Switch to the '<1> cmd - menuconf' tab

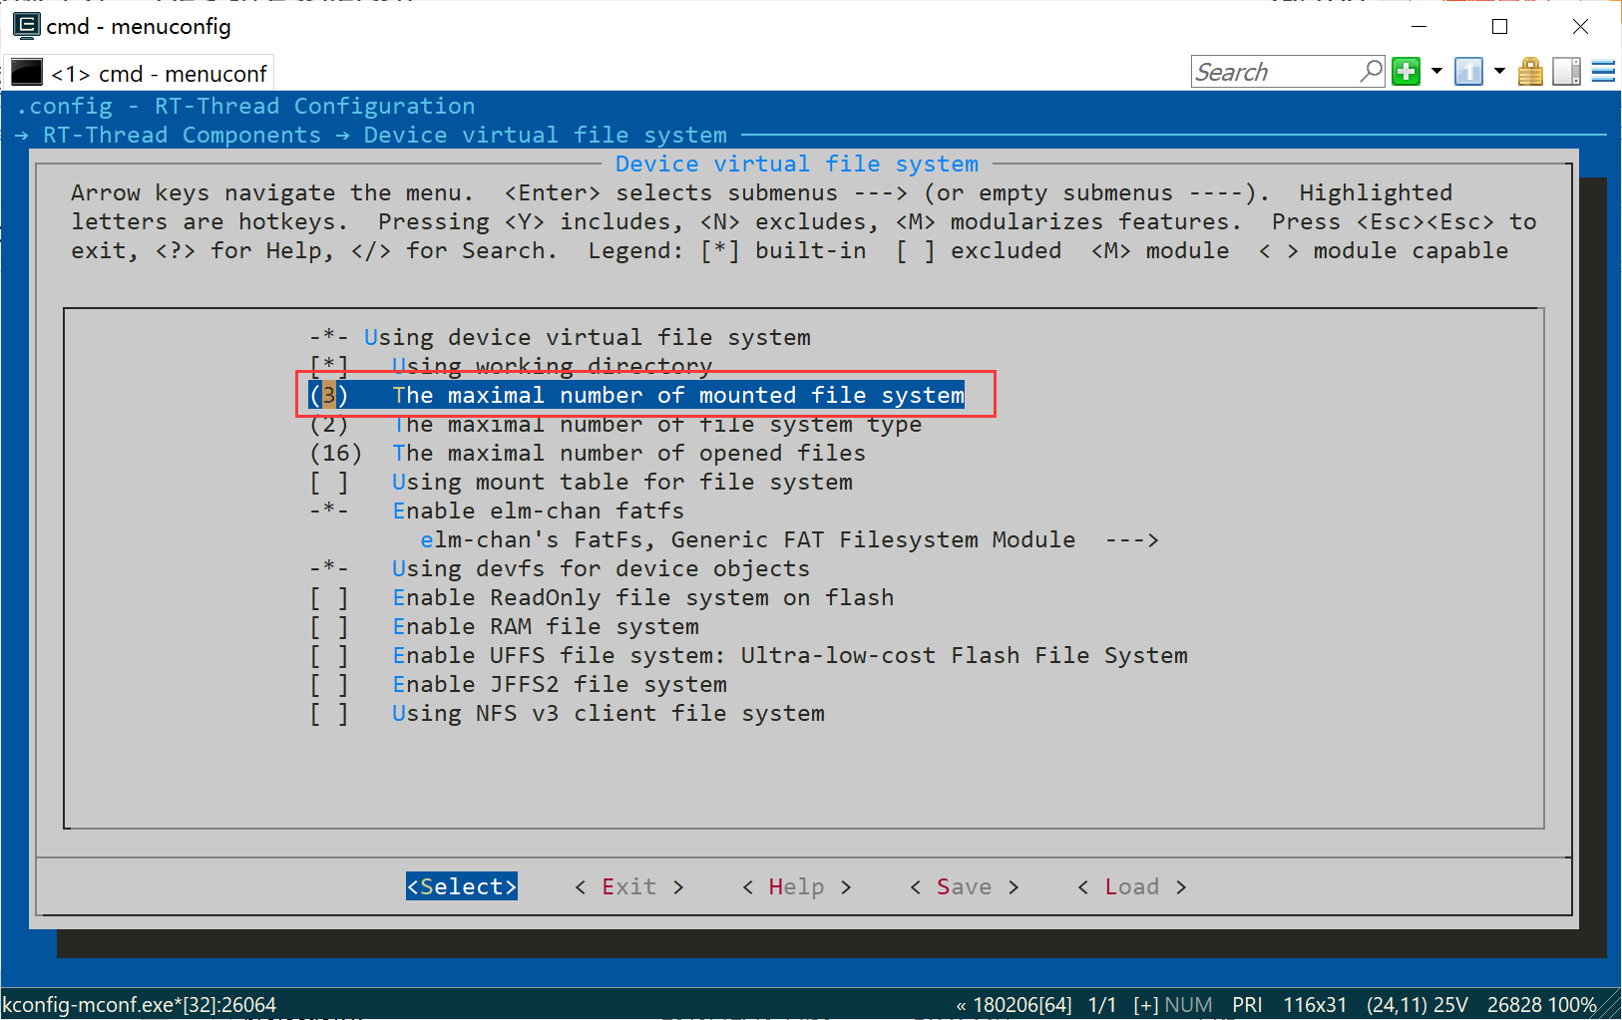(x=140, y=73)
